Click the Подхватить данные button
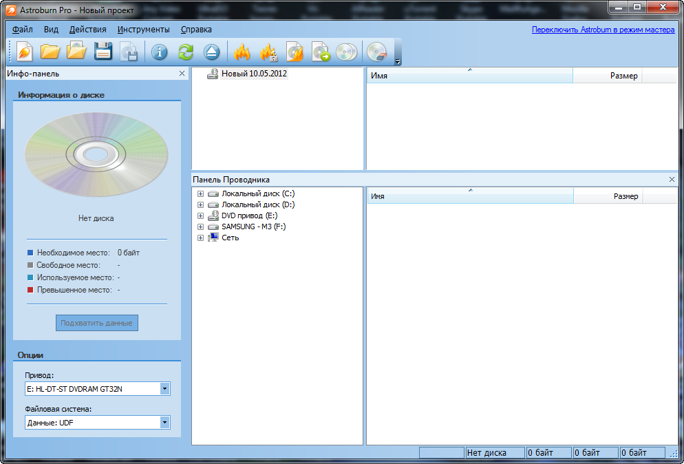Viewport: 684px width, 464px height. click(97, 323)
